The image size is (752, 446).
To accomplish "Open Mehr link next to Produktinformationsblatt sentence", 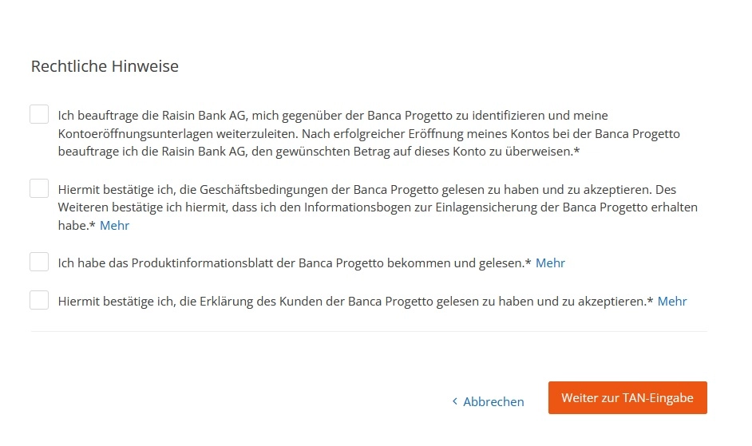I will [x=550, y=263].
